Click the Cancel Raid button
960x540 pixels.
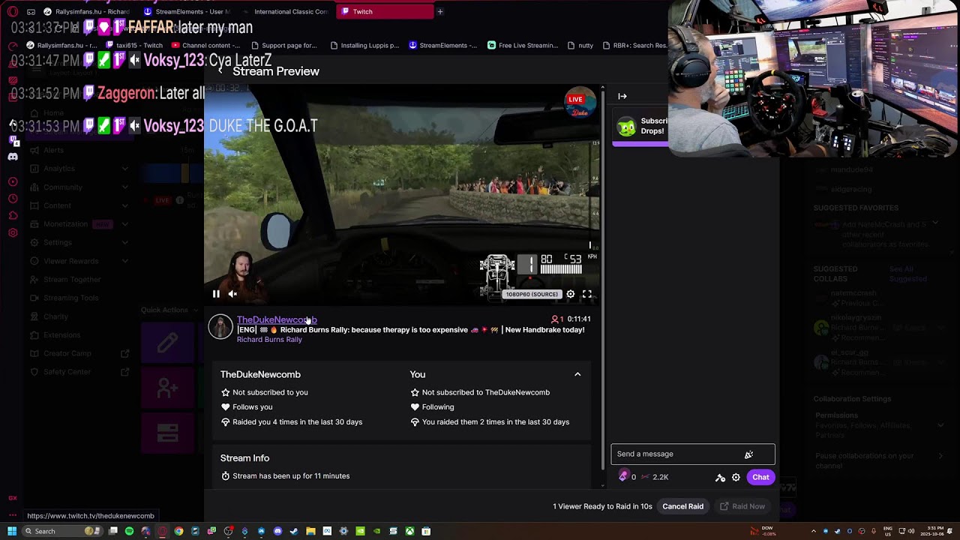[x=682, y=506]
